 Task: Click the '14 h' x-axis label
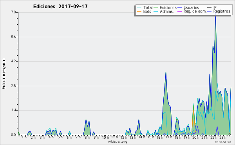(142, 137)
